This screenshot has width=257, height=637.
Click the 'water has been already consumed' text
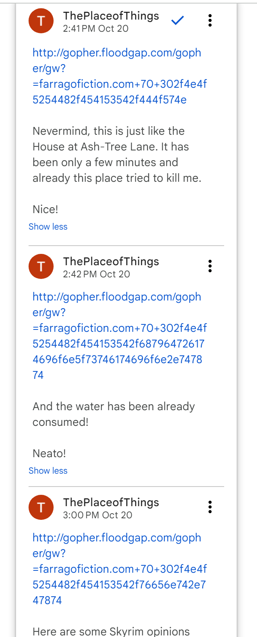tap(113, 414)
